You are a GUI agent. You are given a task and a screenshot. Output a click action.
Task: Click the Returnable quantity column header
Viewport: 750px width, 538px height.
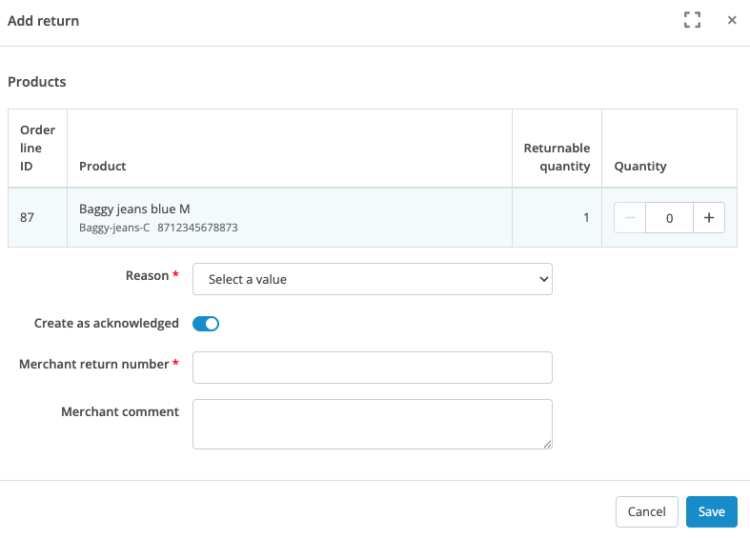pos(557,157)
